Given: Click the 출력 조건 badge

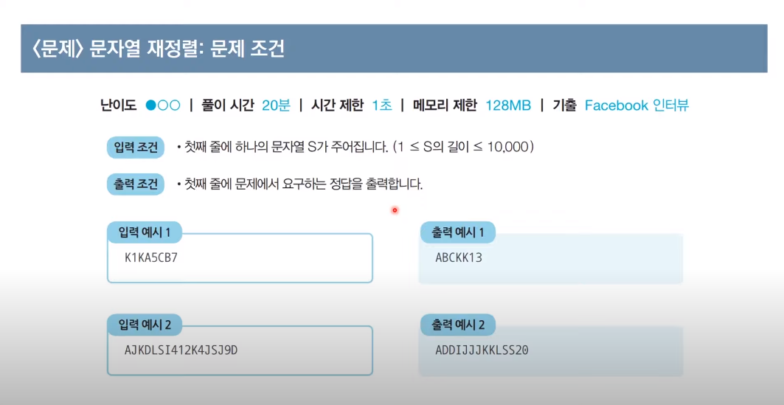Looking at the screenshot, I should [x=136, y=184].
